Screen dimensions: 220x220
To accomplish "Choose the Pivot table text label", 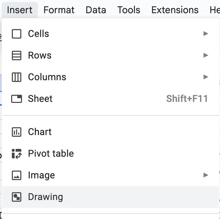I will click(51, 154).
